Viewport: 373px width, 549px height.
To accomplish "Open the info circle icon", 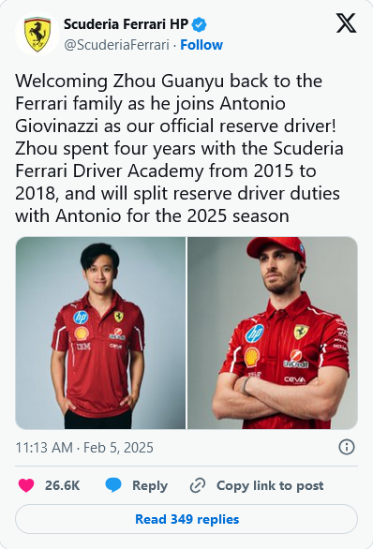I will [x=347, y=447].
